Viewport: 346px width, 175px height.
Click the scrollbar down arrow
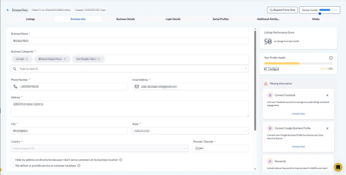pyautogui.click(x=255, y=169)
